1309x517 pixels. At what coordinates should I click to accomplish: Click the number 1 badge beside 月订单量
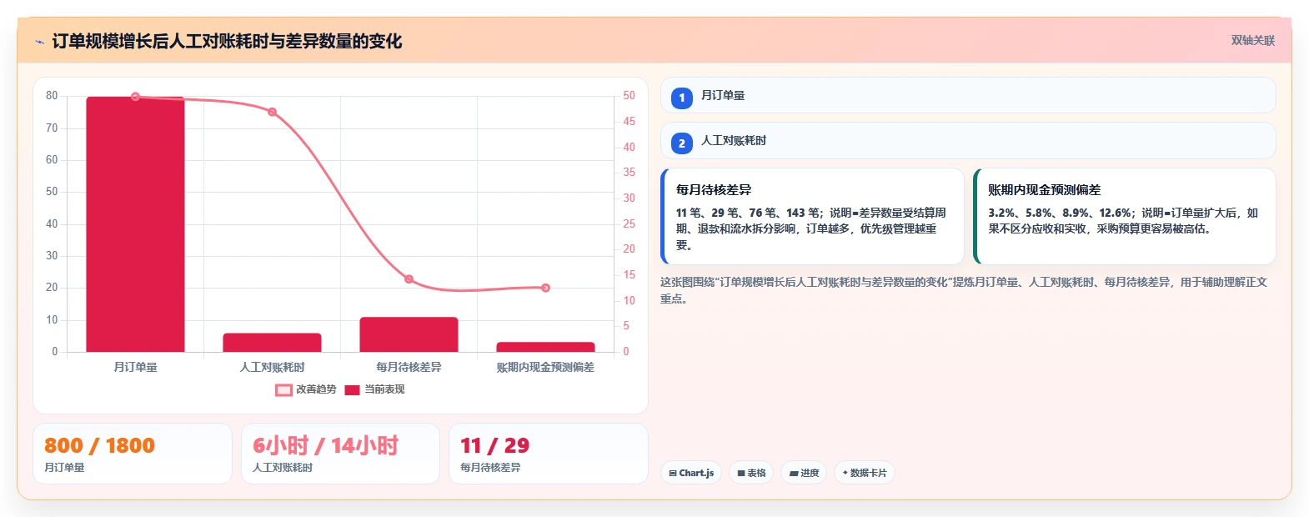(681, 98)
